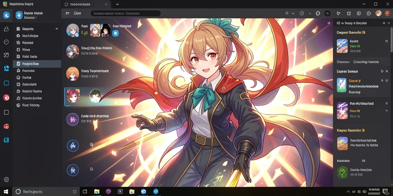Open the purple lightning thumbnail card
393x196 pixels.
click(x=342, y=110)
